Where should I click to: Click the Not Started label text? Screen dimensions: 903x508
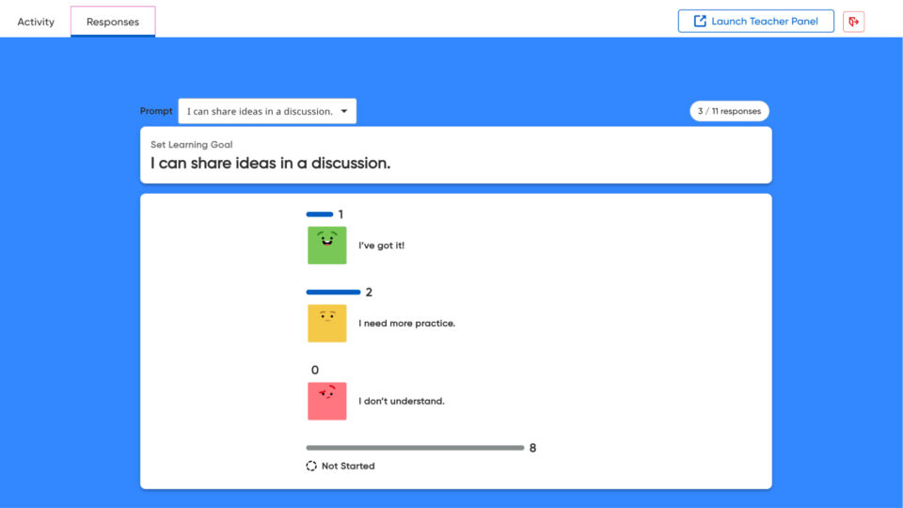pyautogui.click(x=348, y=466)
